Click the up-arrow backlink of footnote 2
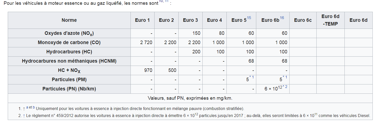Screen dimensions: 376x123 (24, 116)
